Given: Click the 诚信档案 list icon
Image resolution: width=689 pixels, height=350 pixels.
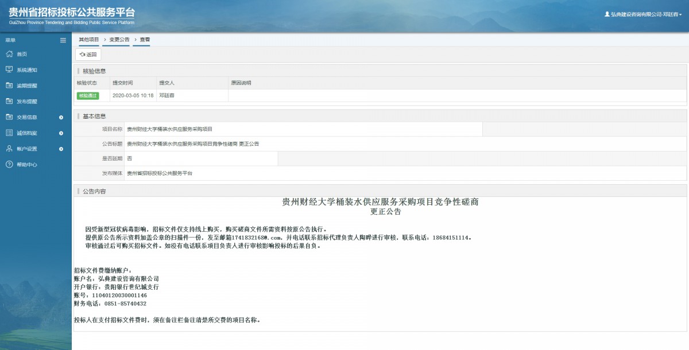Looking at the screenshot, I should (9, 133).
